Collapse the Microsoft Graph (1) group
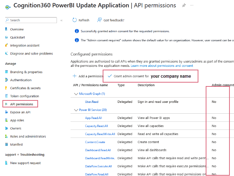The width and height of the screenshot is (234, 176). (76, 94)
